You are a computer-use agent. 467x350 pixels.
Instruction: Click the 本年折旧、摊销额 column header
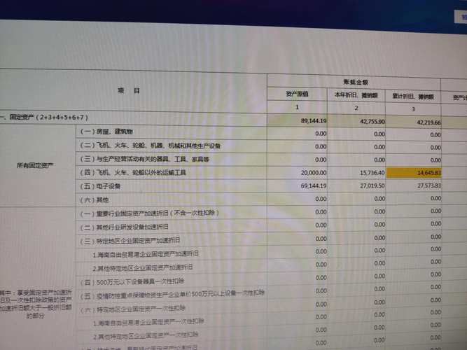[356, 95]
